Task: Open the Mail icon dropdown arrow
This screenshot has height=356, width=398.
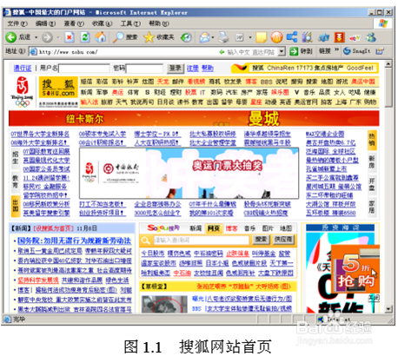Action: [x=213, y=37]
